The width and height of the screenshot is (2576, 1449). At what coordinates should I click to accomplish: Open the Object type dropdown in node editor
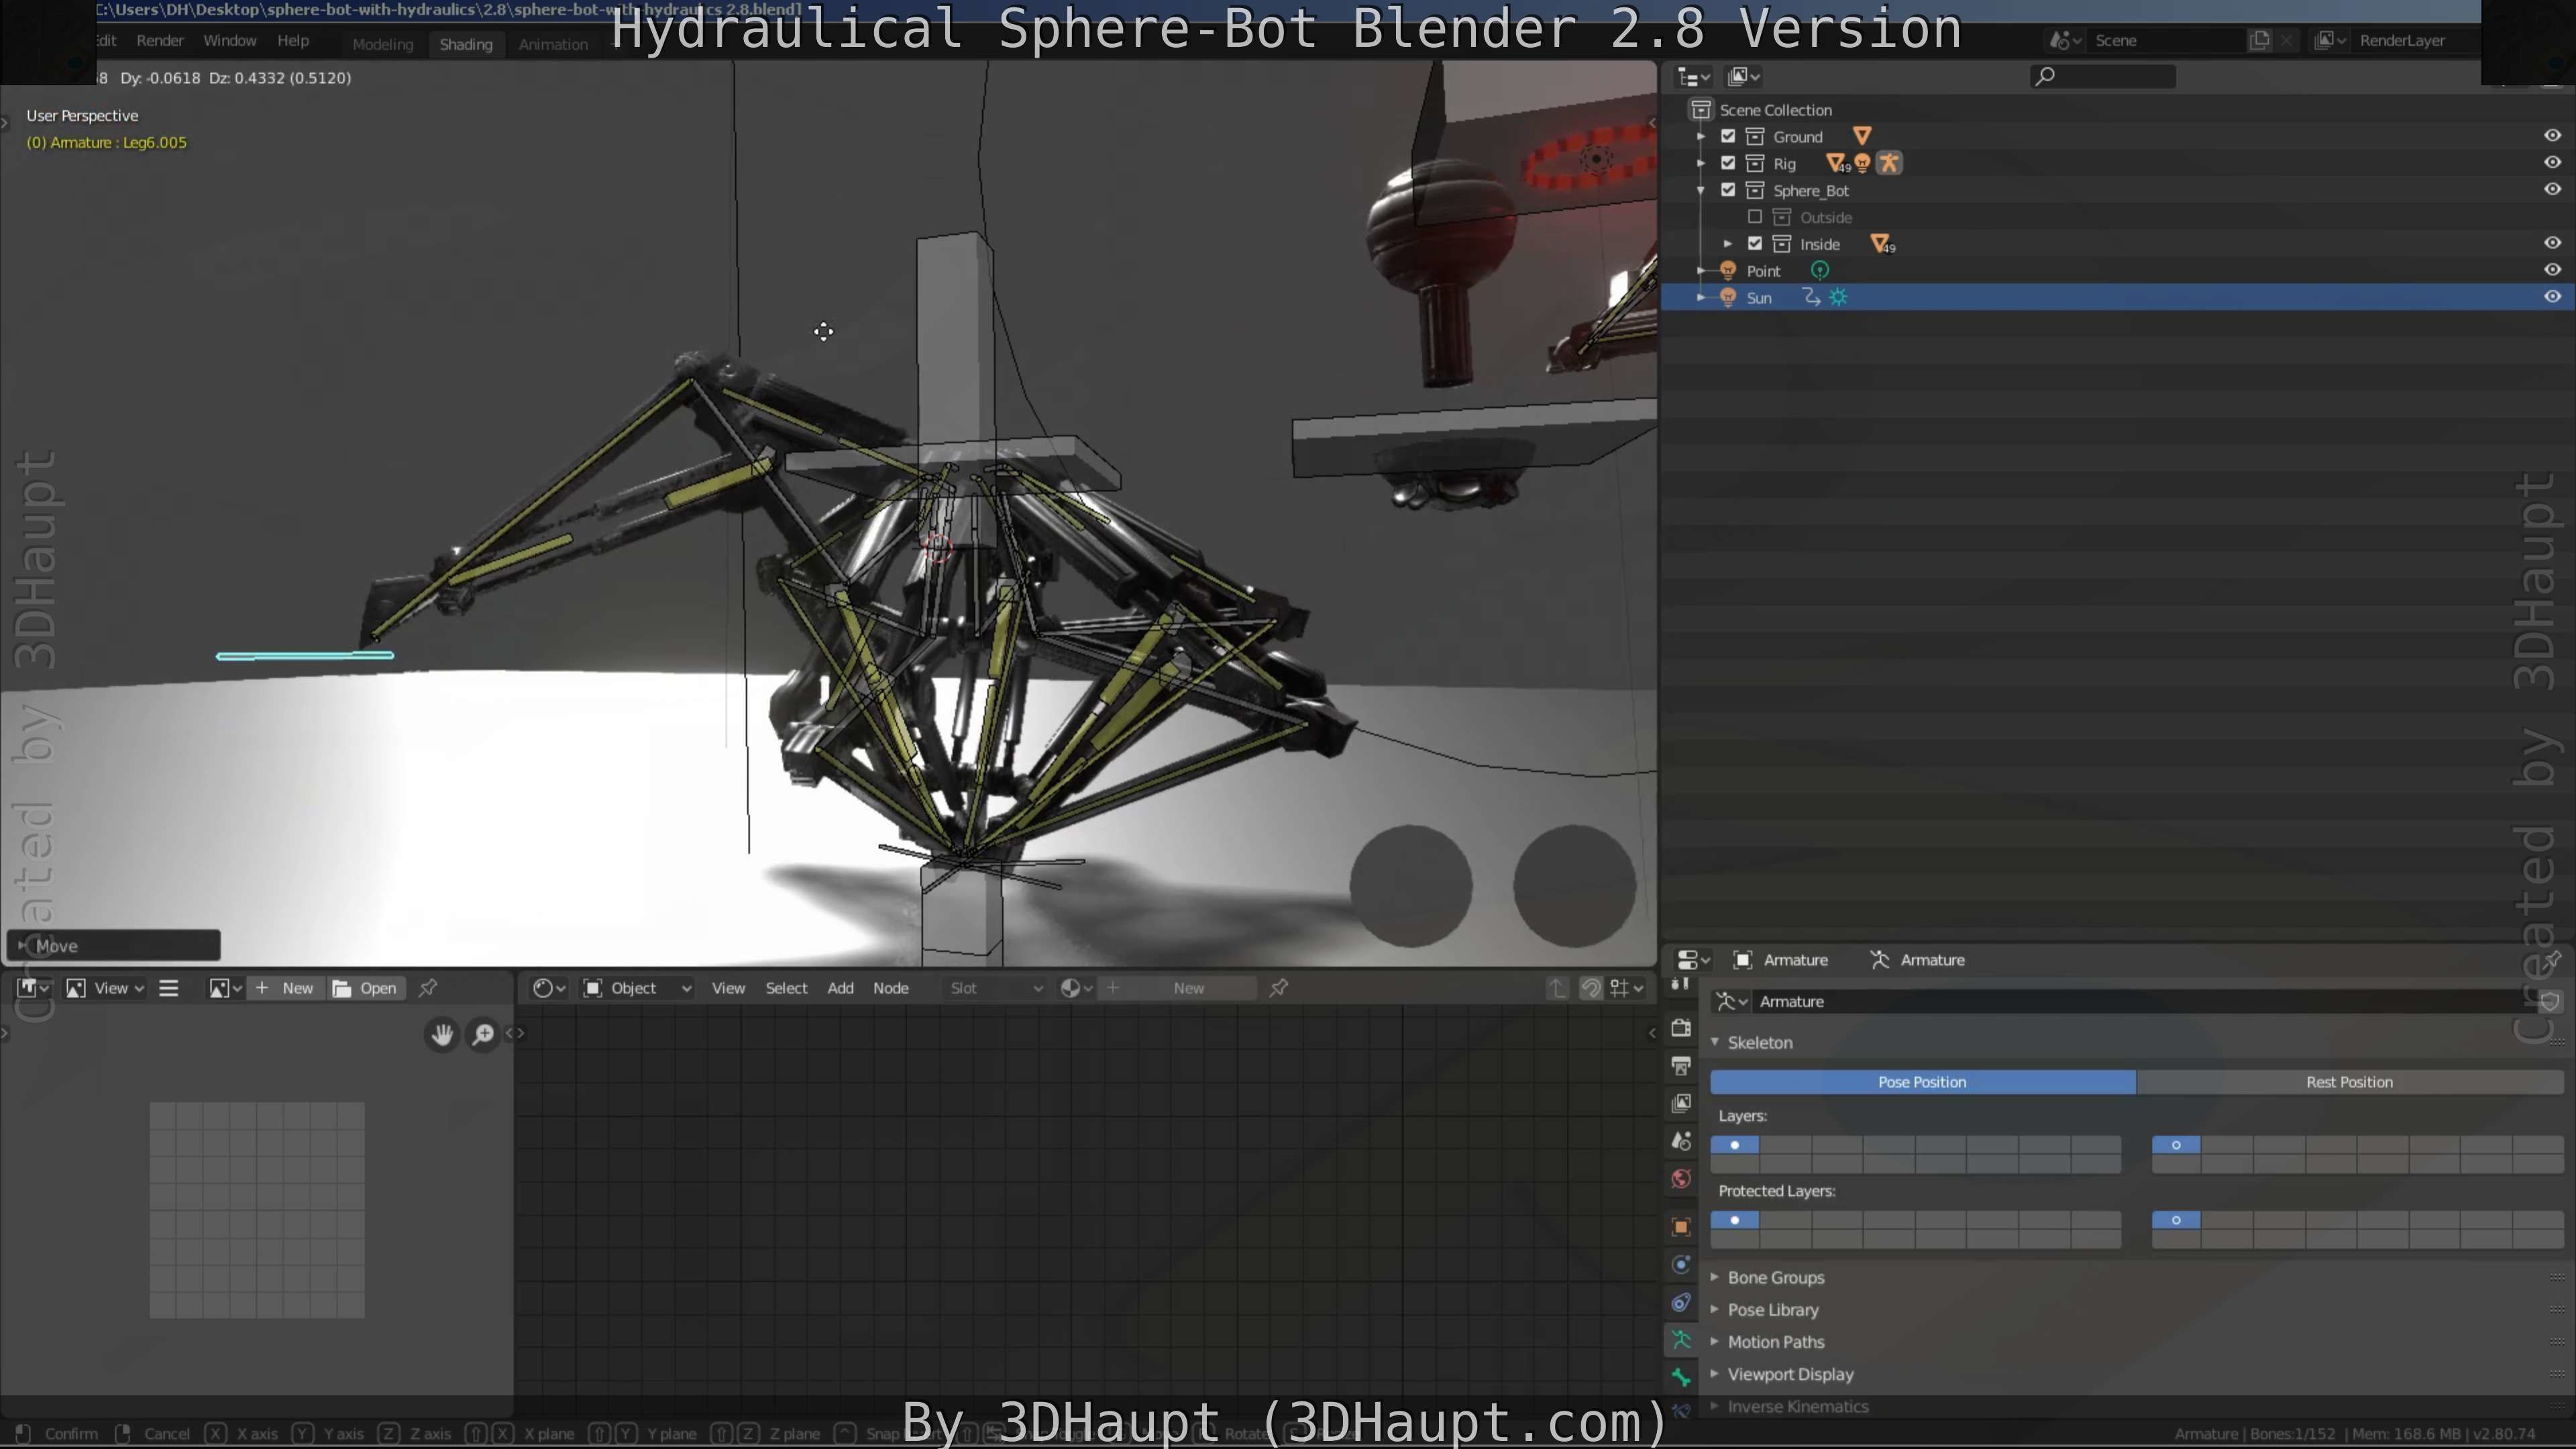[638, 988]
